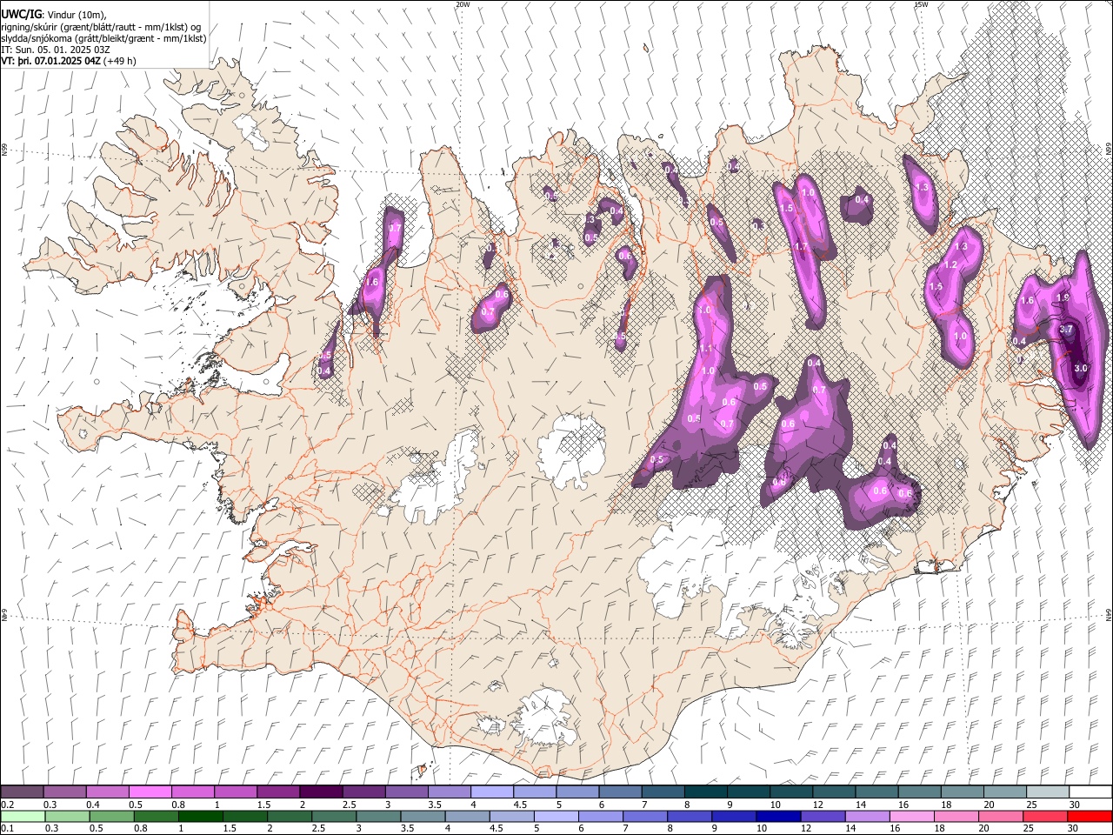Click the '1.2' snowfall value on the map

(x=950, y=265)
